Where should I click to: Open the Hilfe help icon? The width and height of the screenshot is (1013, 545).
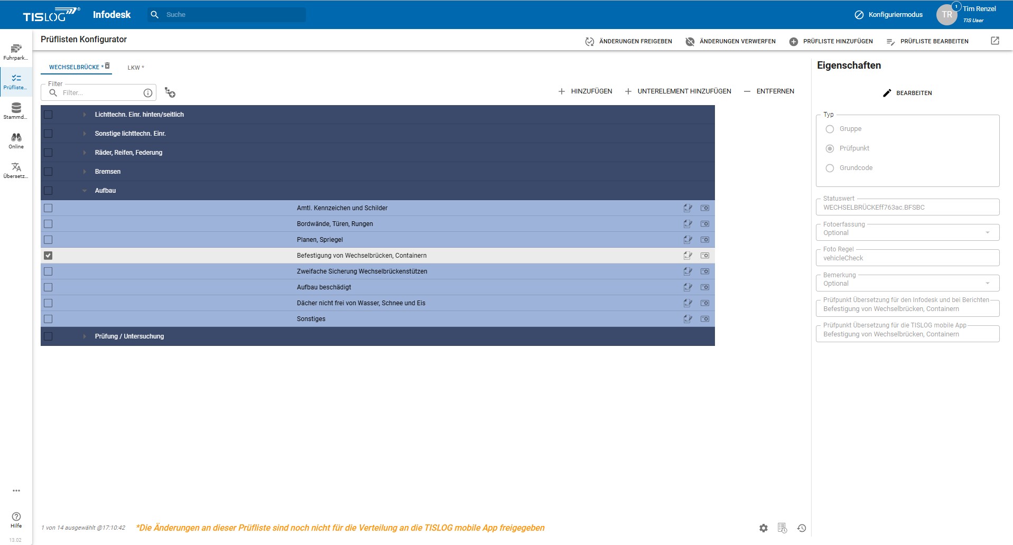pos(16,520)
